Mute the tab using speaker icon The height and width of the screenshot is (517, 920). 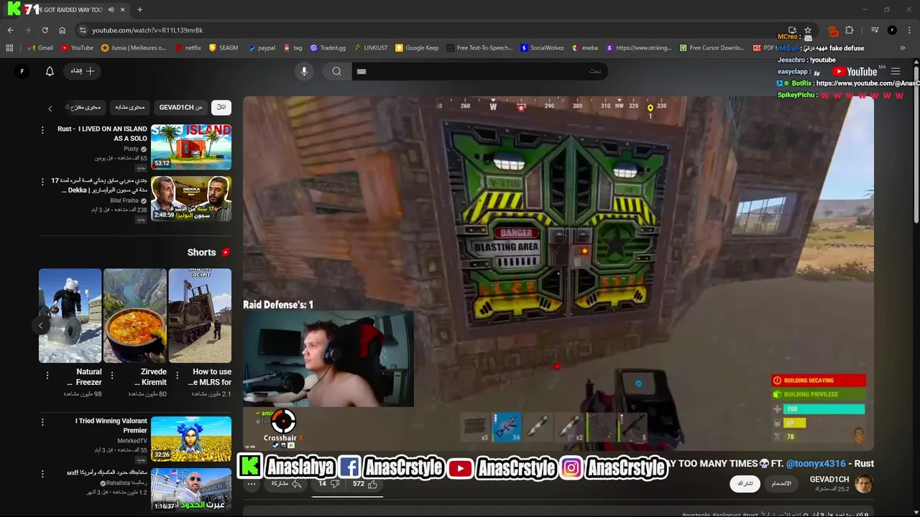[111, 10]
